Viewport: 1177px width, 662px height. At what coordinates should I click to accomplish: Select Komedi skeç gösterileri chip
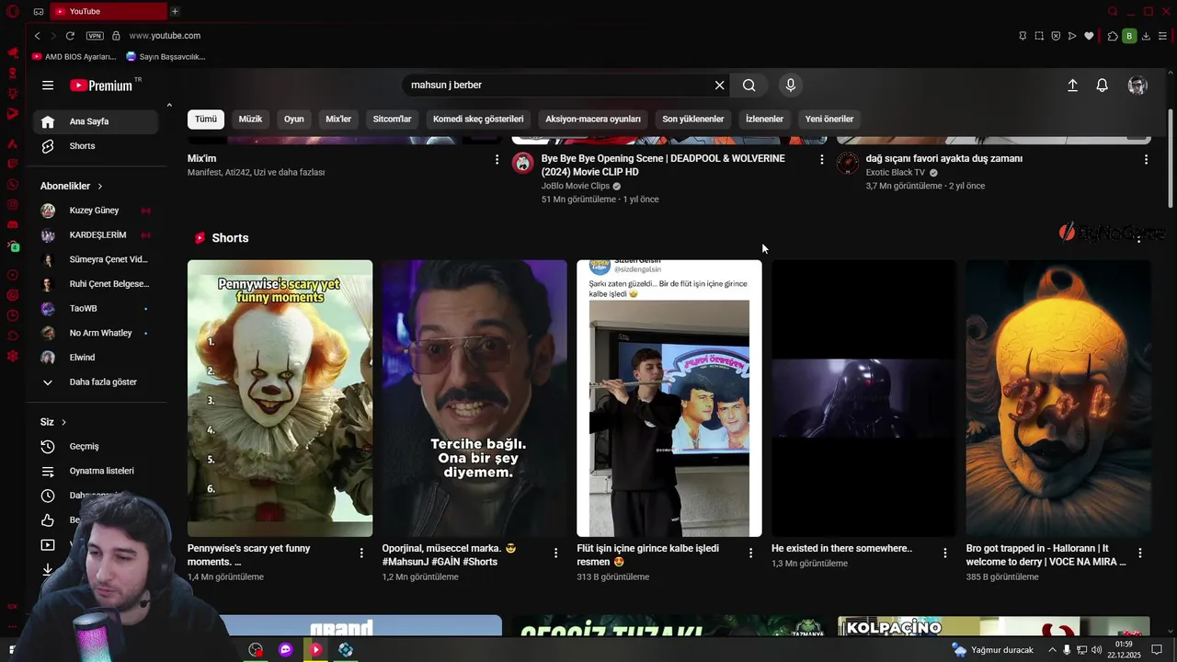[x=478, y=119]
